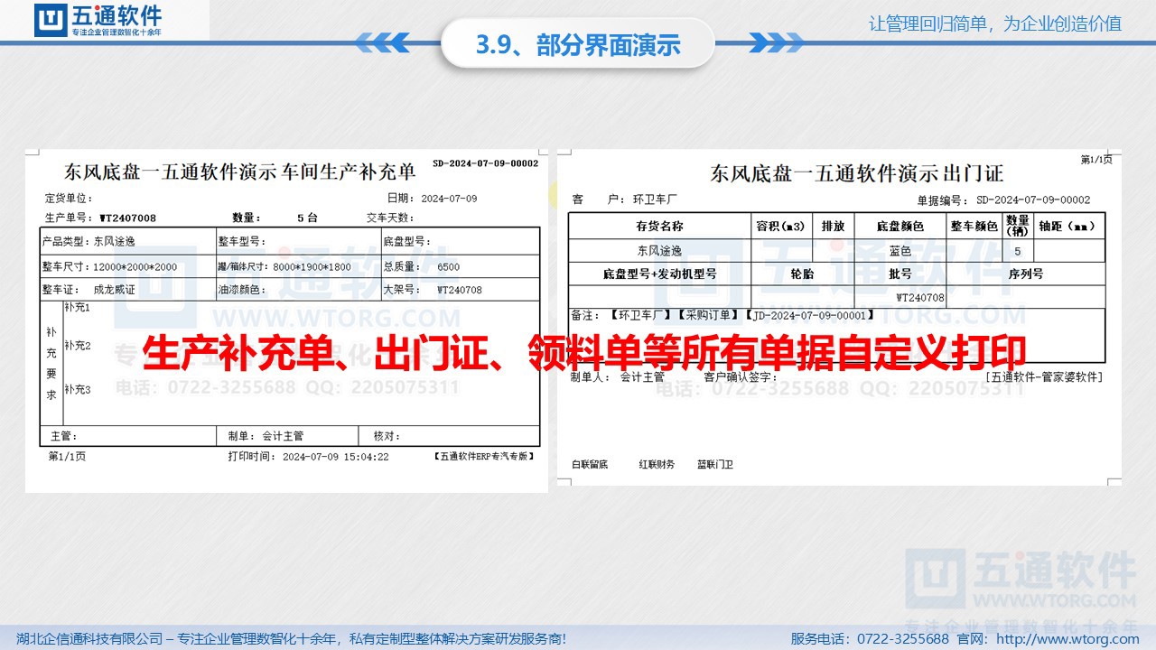Image resolution: width=1156 pixels, height=650 pixels.
Task: Click the 白联留底 copy label
Action: (x=590, y=465)
